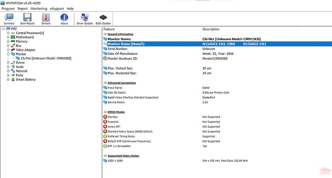Viewport: 332px width, 178px height.
Task: Select Bus tree item
Action: tap(18, 46)
